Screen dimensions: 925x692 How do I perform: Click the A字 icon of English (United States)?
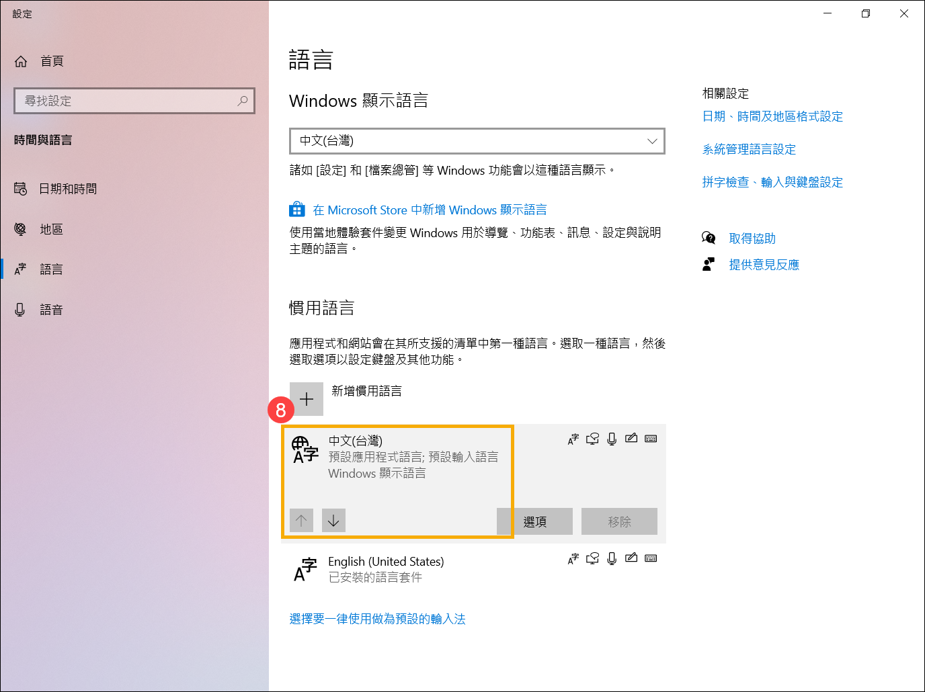click(305, 569)
